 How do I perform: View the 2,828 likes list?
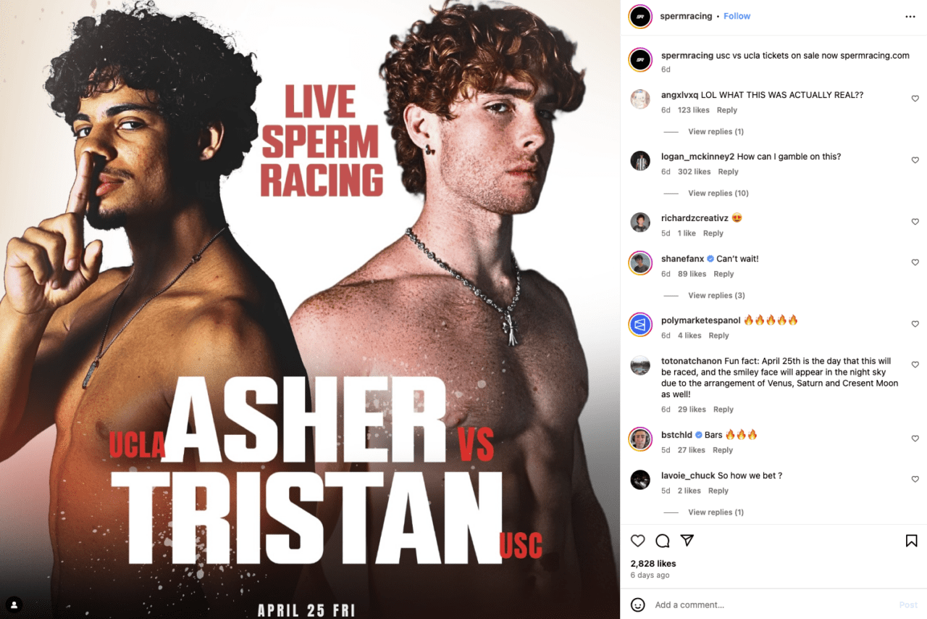pos(653,563)
